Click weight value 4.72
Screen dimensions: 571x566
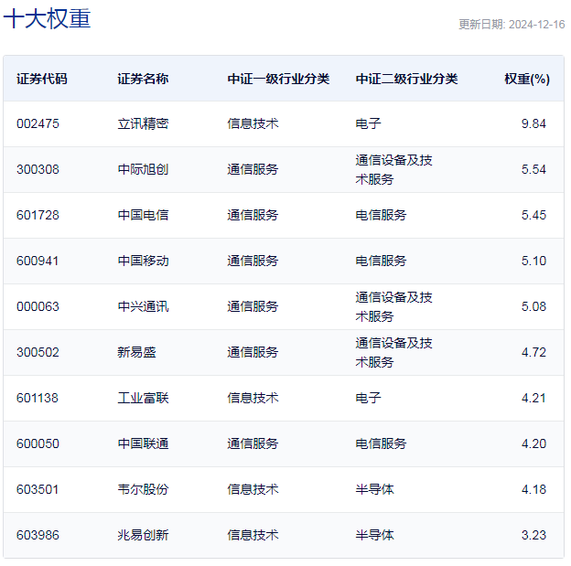(x=533, y=352)
